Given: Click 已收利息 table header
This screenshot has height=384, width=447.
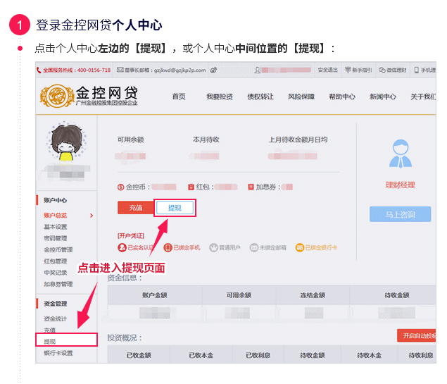Looking at the screenshot, I should (x=258, y=356).
